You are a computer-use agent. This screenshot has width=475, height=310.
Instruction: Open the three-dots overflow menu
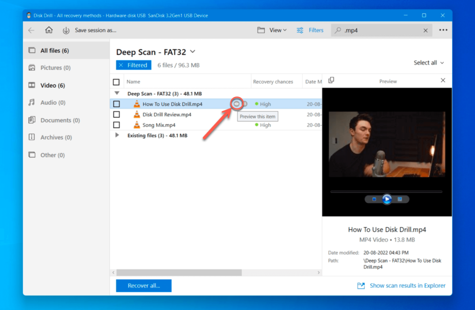click(x=443, y=30)
